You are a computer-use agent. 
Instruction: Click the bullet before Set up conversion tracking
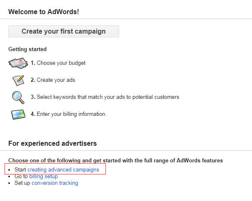click(9, 183)
